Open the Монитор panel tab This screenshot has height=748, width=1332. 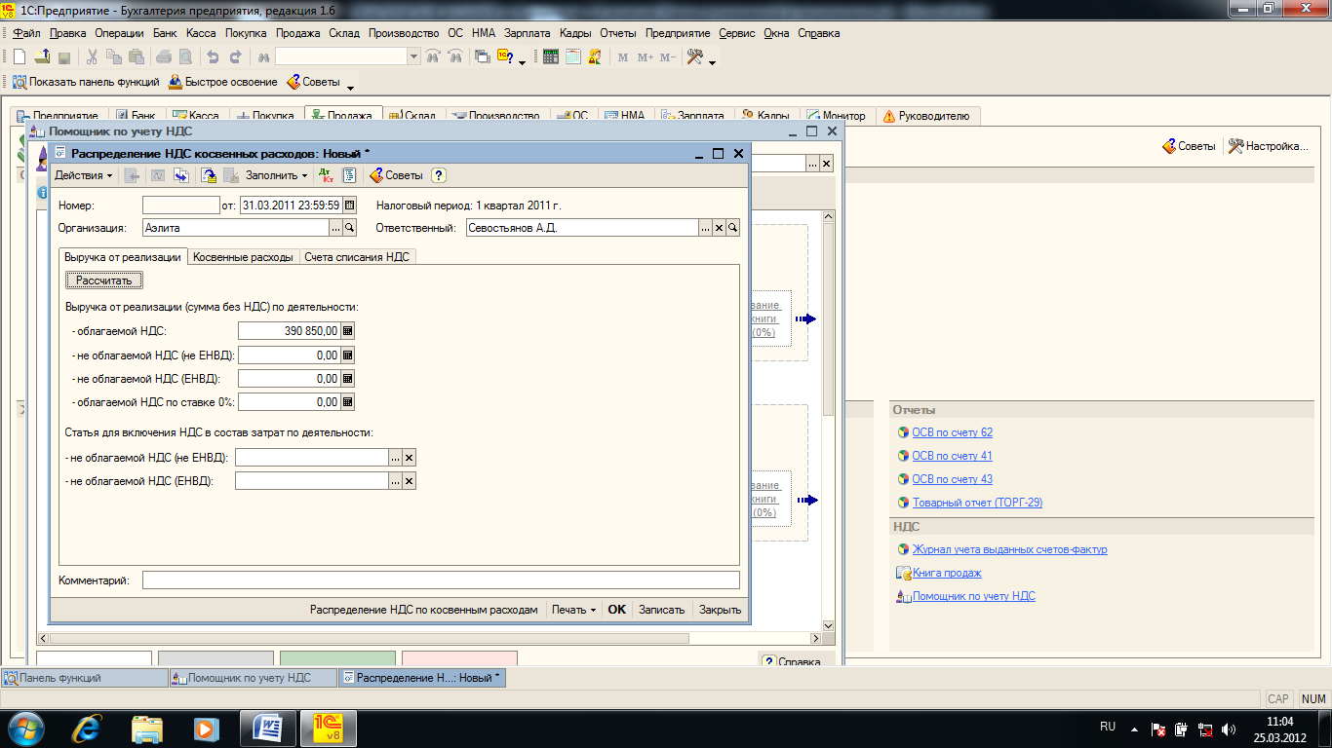click(837, 116)
